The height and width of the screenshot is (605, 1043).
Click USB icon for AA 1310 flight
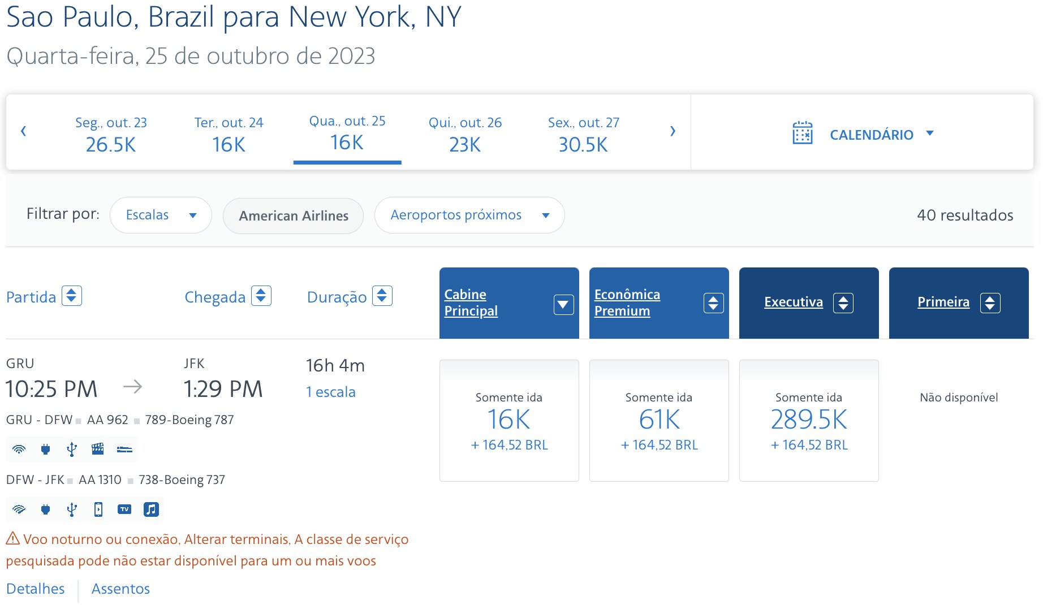(x=72, y=509)
